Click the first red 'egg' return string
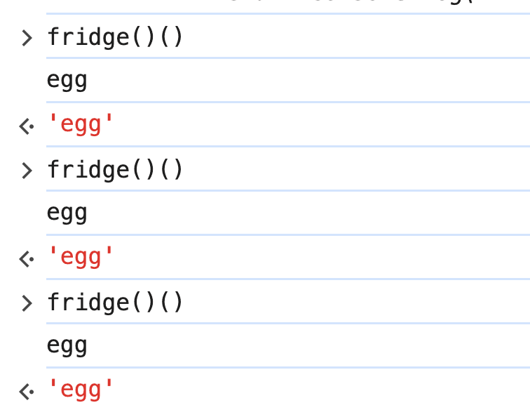The image size is (530, 417). click(x=80, y=125)
